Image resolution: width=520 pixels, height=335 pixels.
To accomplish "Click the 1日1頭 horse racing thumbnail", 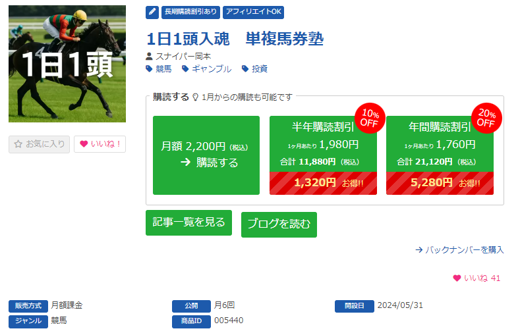I will 67,64.
